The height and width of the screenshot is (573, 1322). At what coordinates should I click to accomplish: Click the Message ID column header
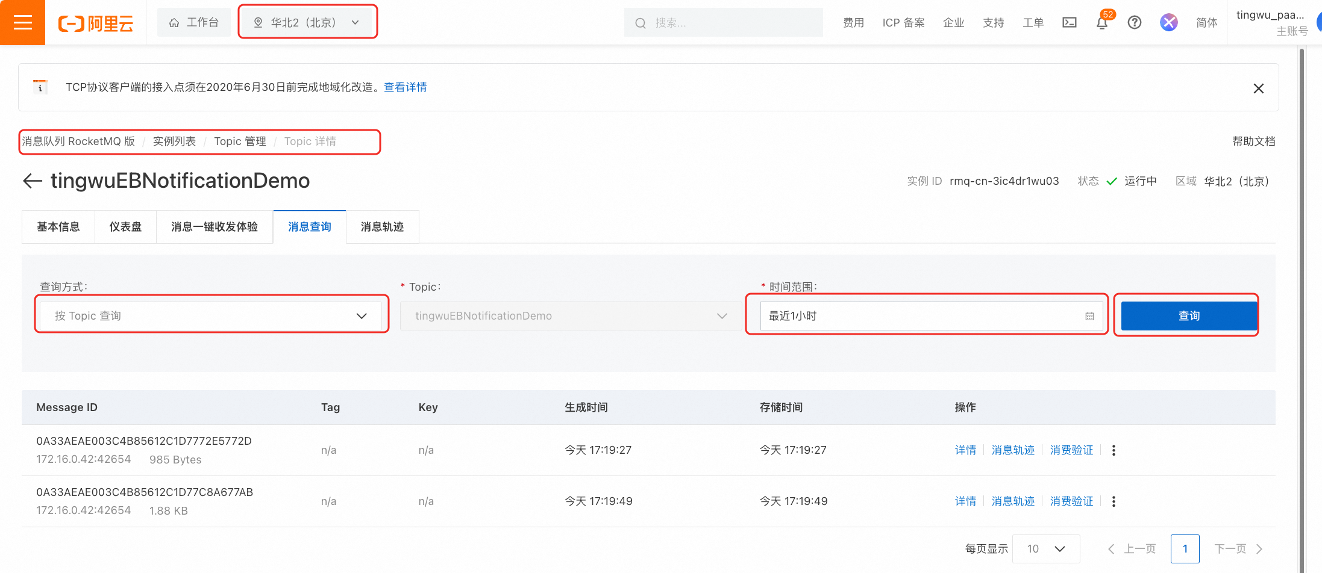(x=67, y=407)
